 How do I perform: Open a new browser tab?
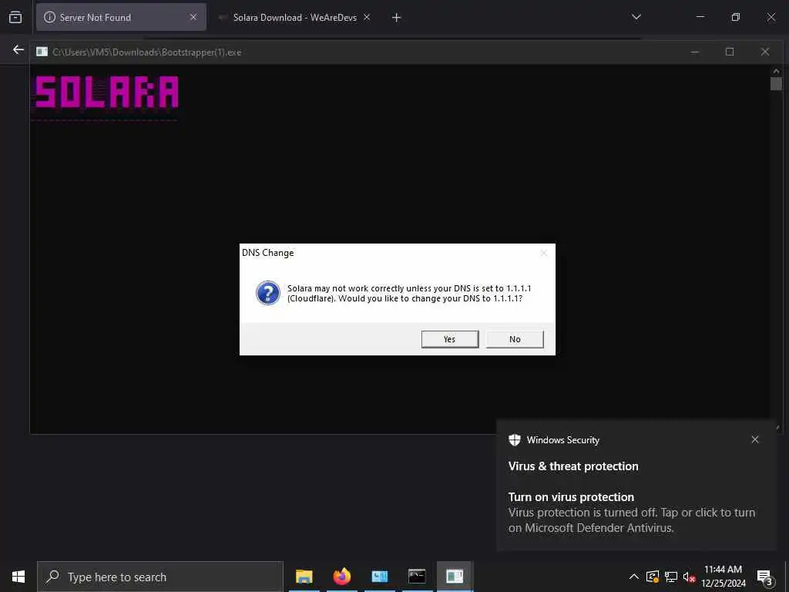(397, 18)
